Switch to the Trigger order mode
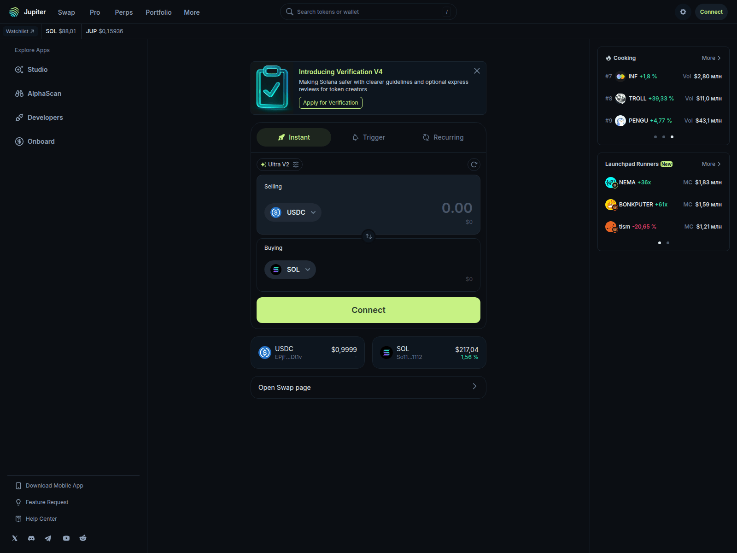 click(x=368, y=137)
